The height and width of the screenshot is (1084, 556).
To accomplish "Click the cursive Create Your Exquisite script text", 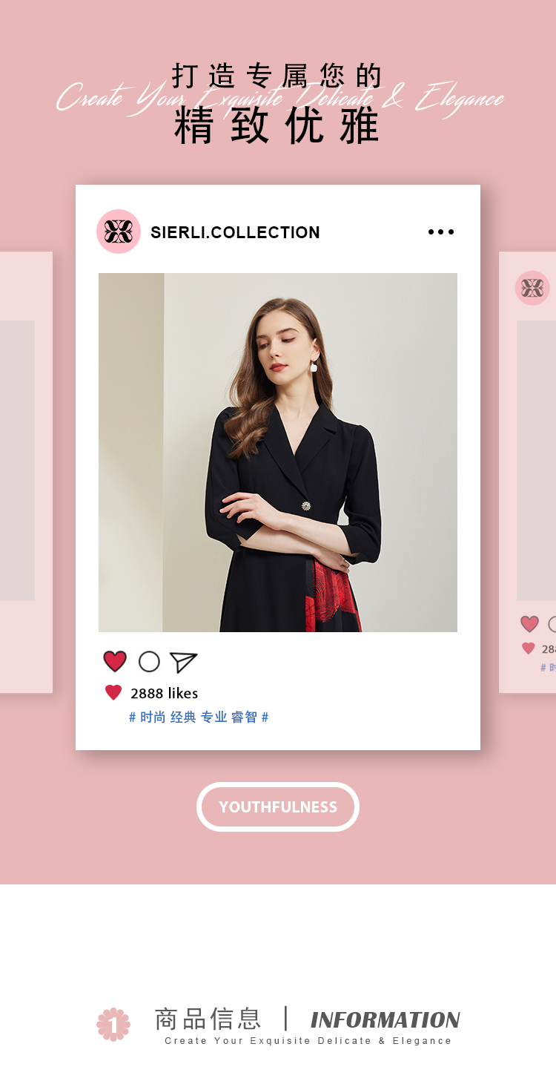I will click(280, 99).
